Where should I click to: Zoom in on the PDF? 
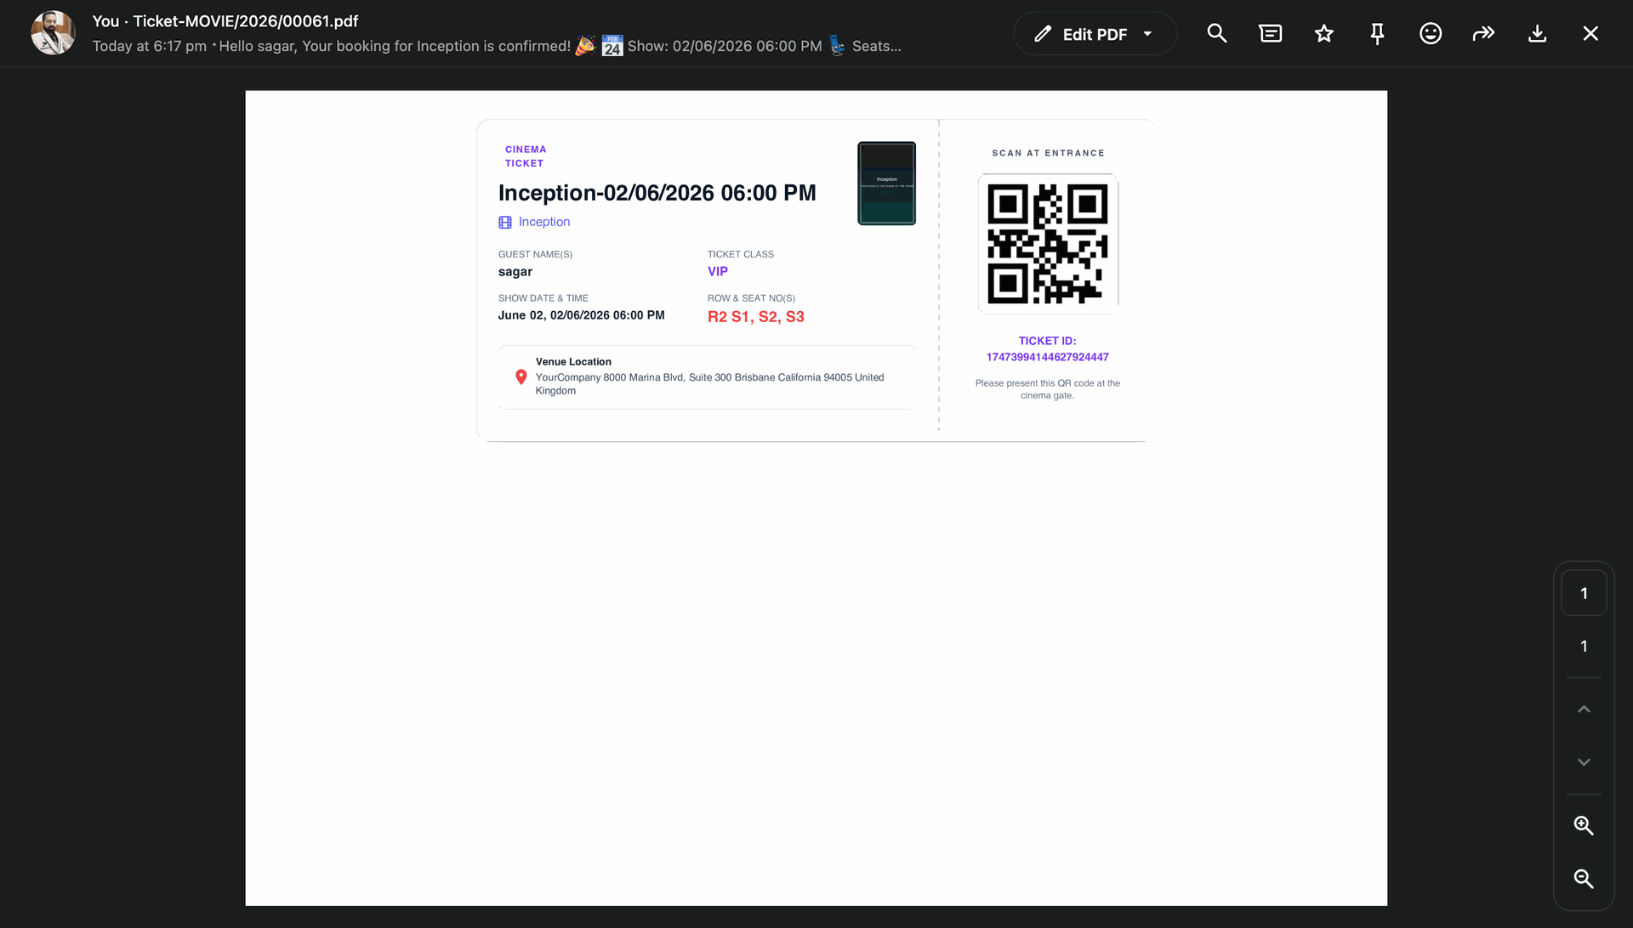pos(1584,825)
